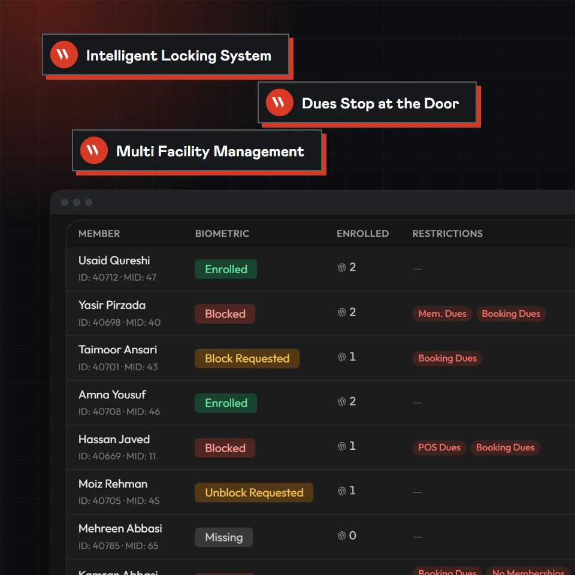Screen dimensions: 575x575
Task: Click fingerprint icon in Yasir Pirzada row
Action: pos(341,313)
